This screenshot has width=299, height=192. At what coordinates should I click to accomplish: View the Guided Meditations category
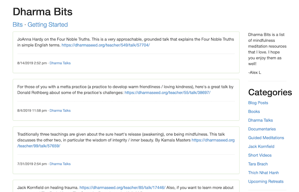pyautogui.click(x=266, y=138)
